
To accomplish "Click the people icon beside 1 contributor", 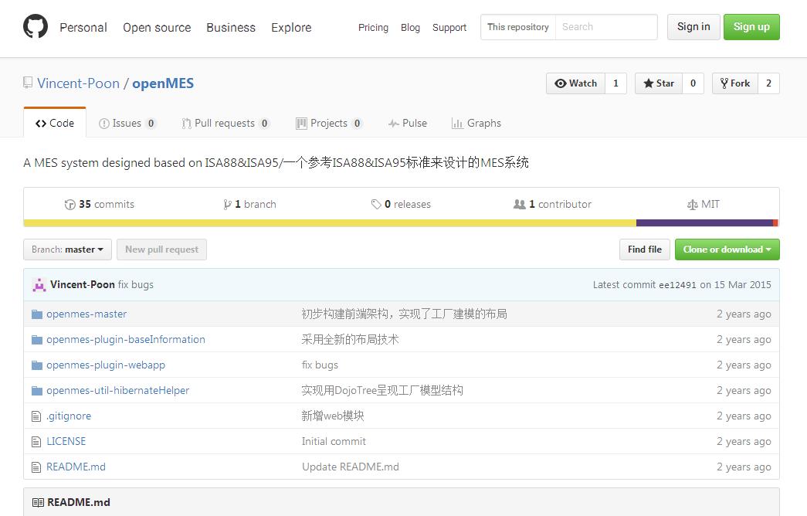I will pos(520,205).
